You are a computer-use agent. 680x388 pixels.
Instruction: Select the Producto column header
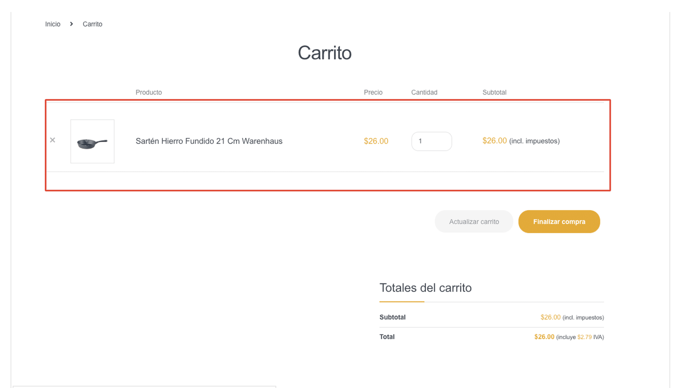[x=148, y=92]
